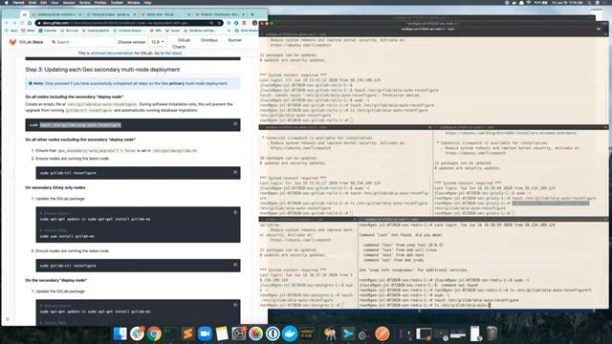Viewport: 612px width, 344px height.
Task: Copy the Gitaly apt-get install code block
Action: [x=235, y=212]
